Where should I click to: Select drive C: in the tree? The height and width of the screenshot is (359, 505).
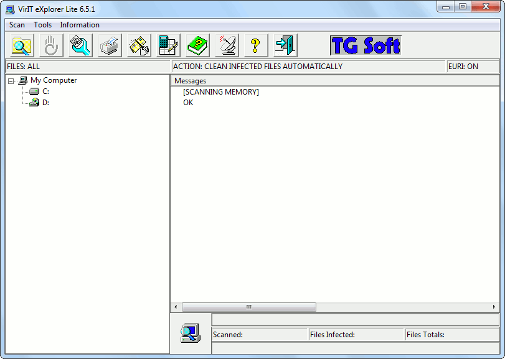[45, 91]
